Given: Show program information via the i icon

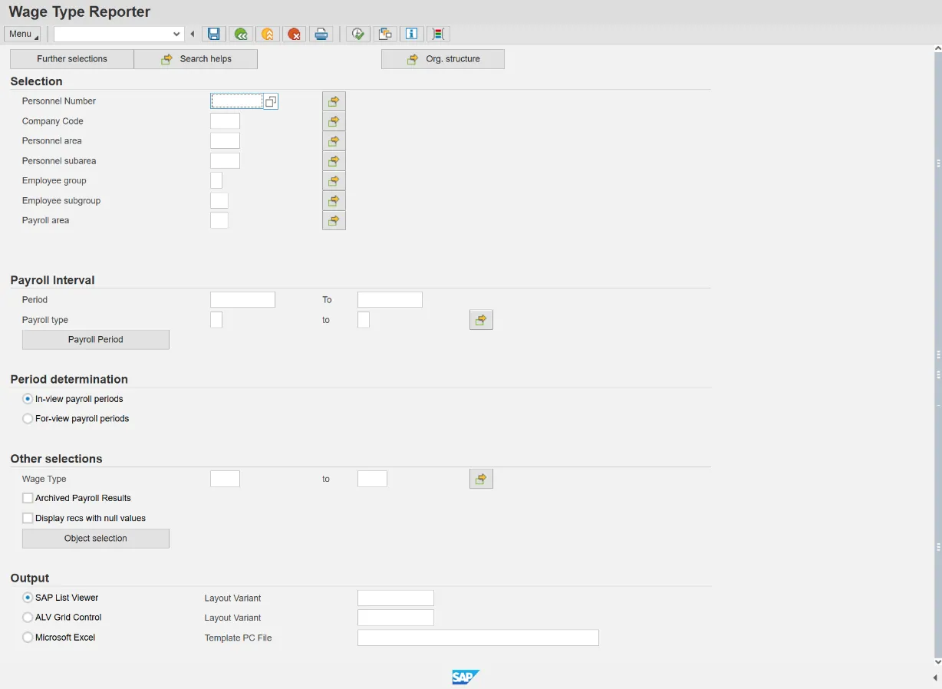Looking at the screenshot, I should pyautogui.click(x=412, y=34).
